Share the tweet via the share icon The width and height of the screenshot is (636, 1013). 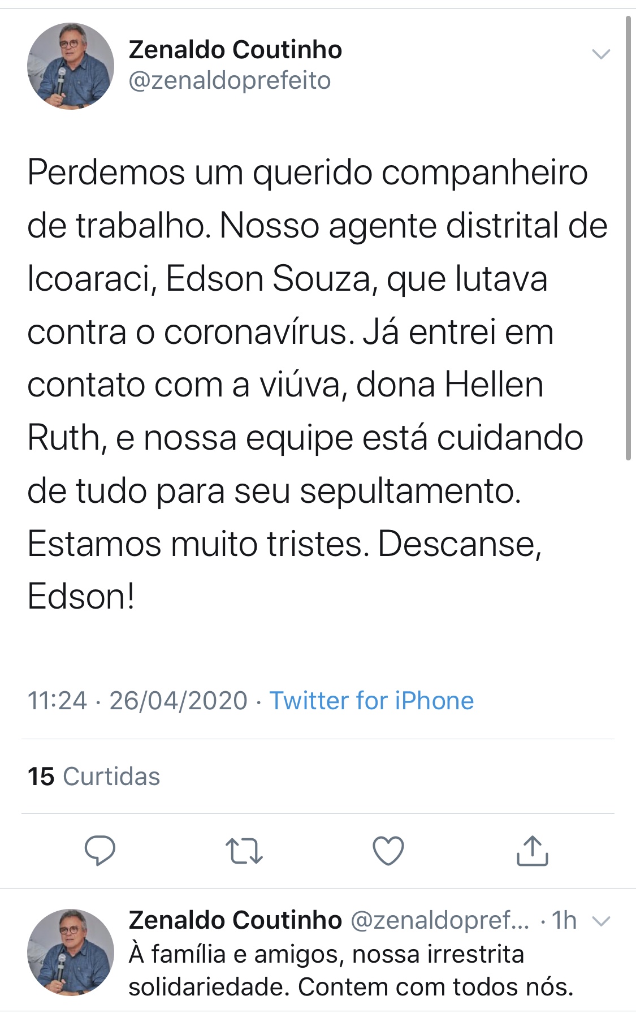(x=532, y=851)
